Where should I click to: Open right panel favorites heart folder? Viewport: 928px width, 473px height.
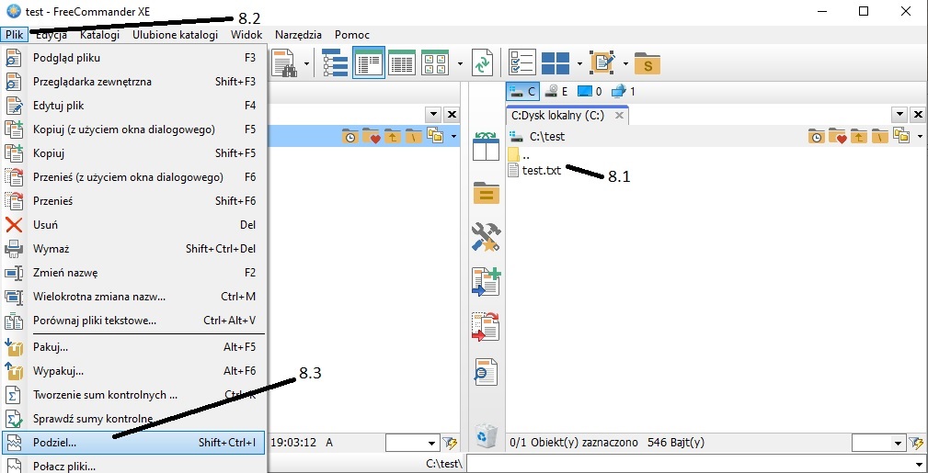(x=837, y=136)
